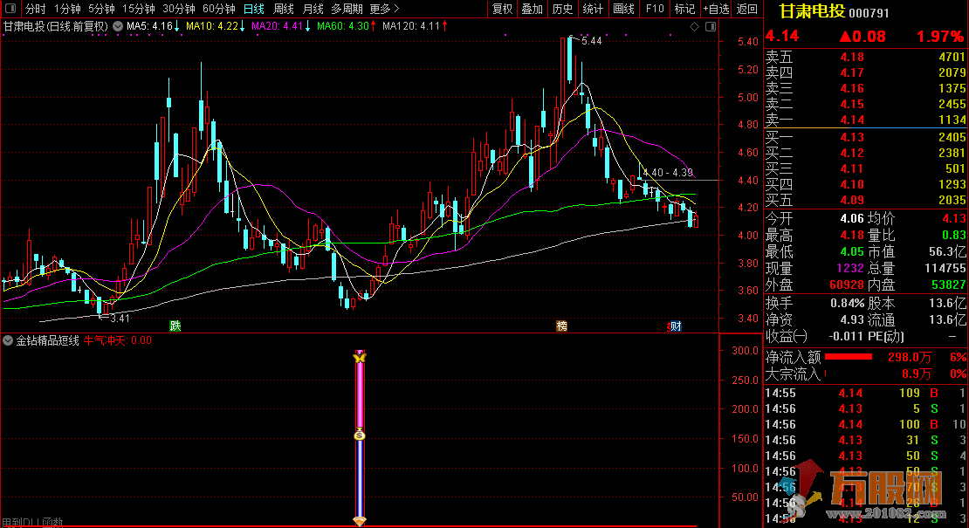Click the MA5: 4.16 indicator label

tap(153, 26)
